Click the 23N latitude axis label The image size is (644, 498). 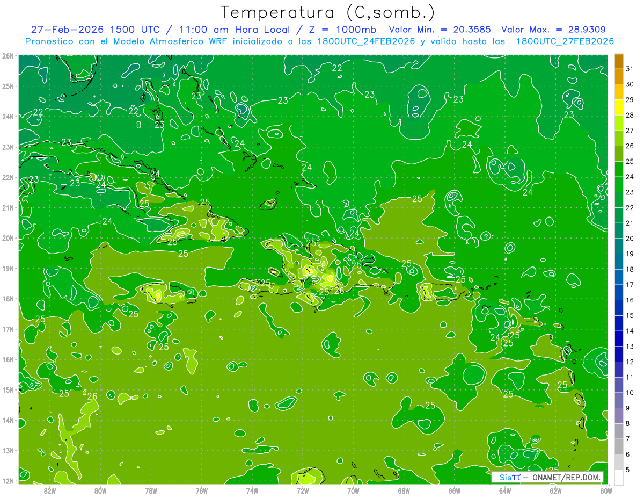pyautogui.click(x=8, y=147)
